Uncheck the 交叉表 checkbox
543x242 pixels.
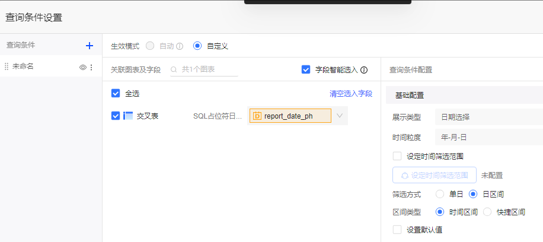[116, 116]
